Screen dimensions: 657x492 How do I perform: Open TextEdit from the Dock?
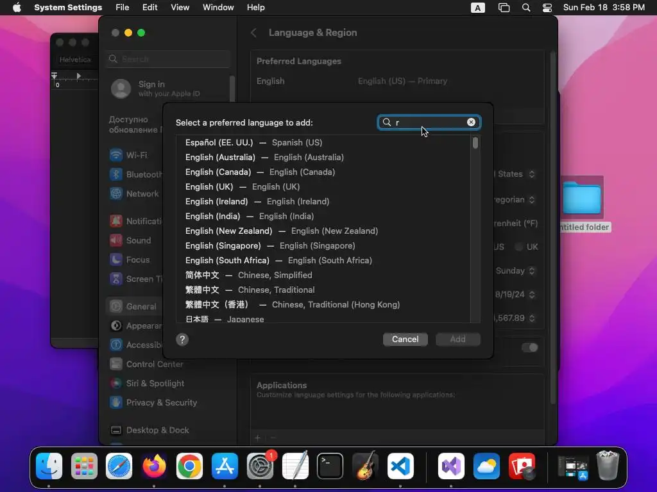click(295, 466)
